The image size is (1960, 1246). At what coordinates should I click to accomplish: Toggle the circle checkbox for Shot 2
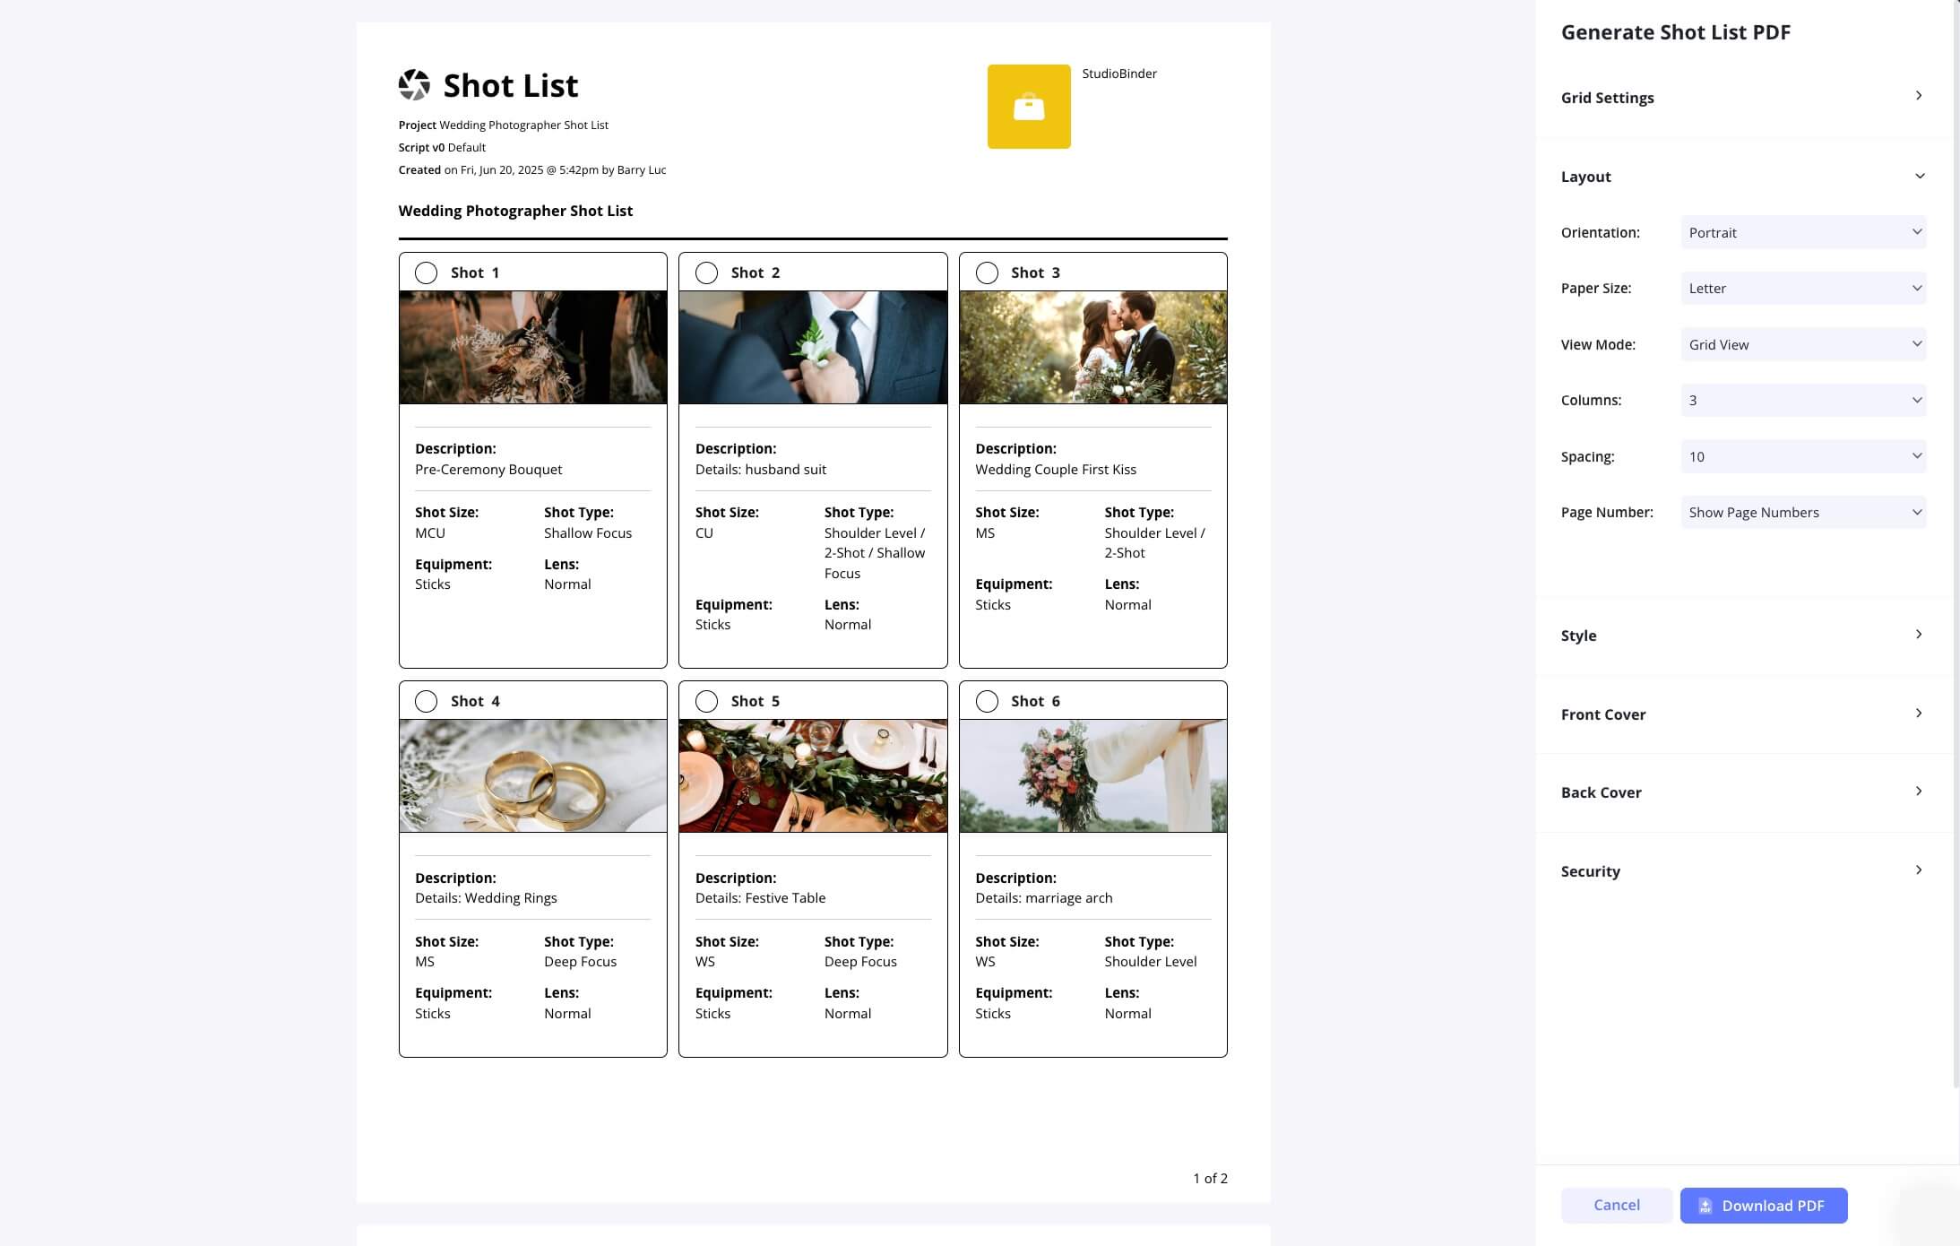coord(706,273)
